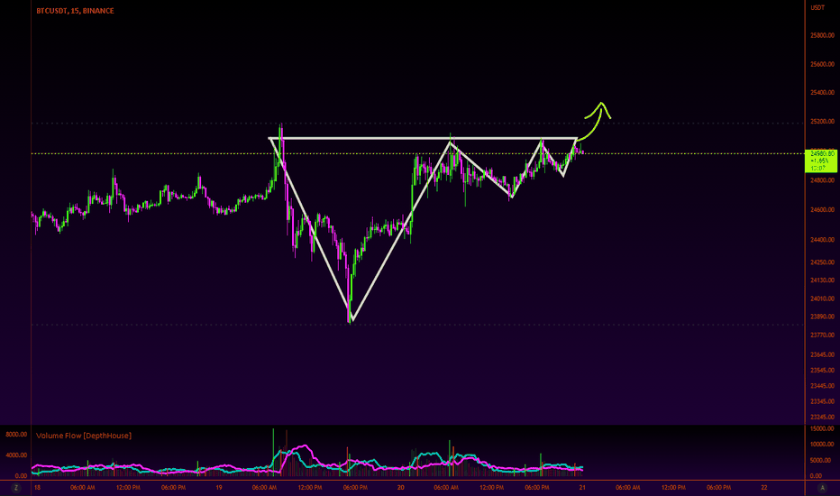Click the 10000.00 volume scale label
Viewport: 840px width, 496px height.
[x=822, y=444]
